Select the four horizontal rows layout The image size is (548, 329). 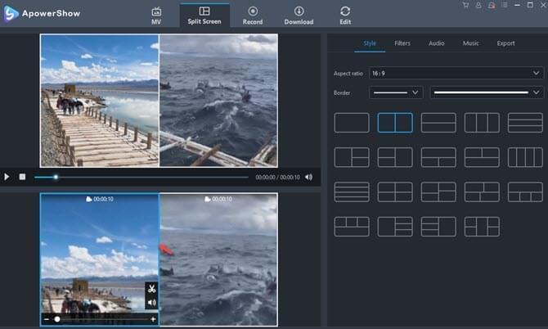click(352, 192)
